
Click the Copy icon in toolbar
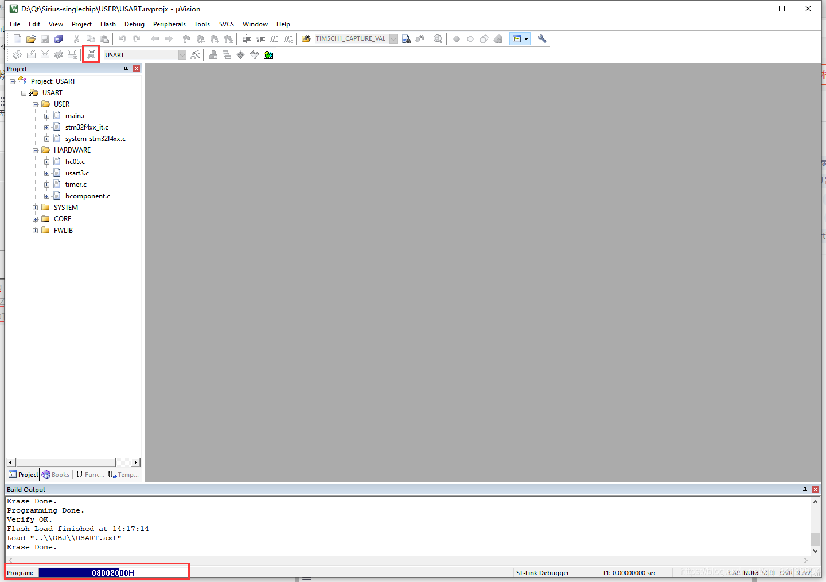pyautogui.click(x=91, y=39)
